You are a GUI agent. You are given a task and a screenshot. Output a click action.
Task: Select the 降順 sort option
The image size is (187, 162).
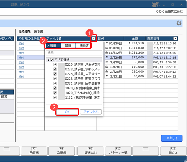pyautogui.click(x=68, y=46)
